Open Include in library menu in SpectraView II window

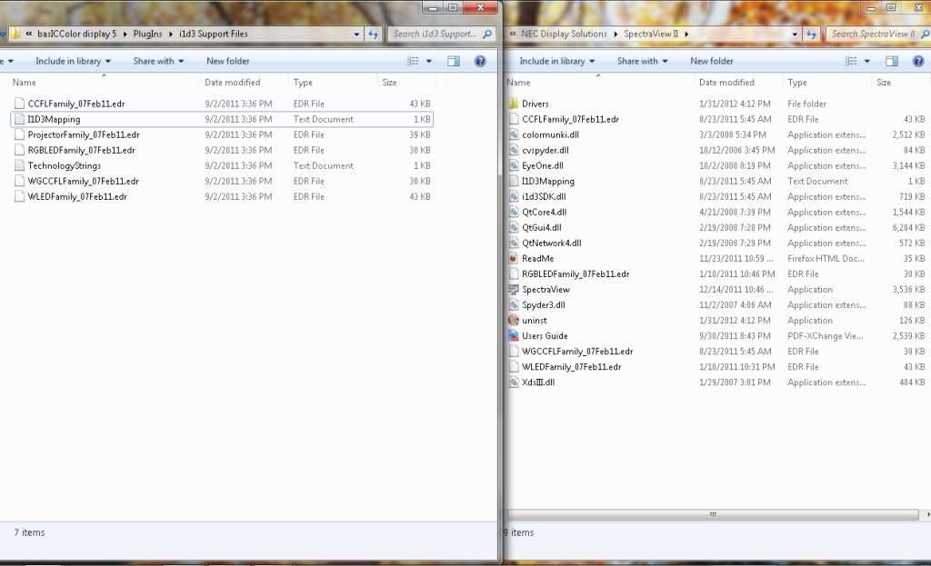[557, 61]
